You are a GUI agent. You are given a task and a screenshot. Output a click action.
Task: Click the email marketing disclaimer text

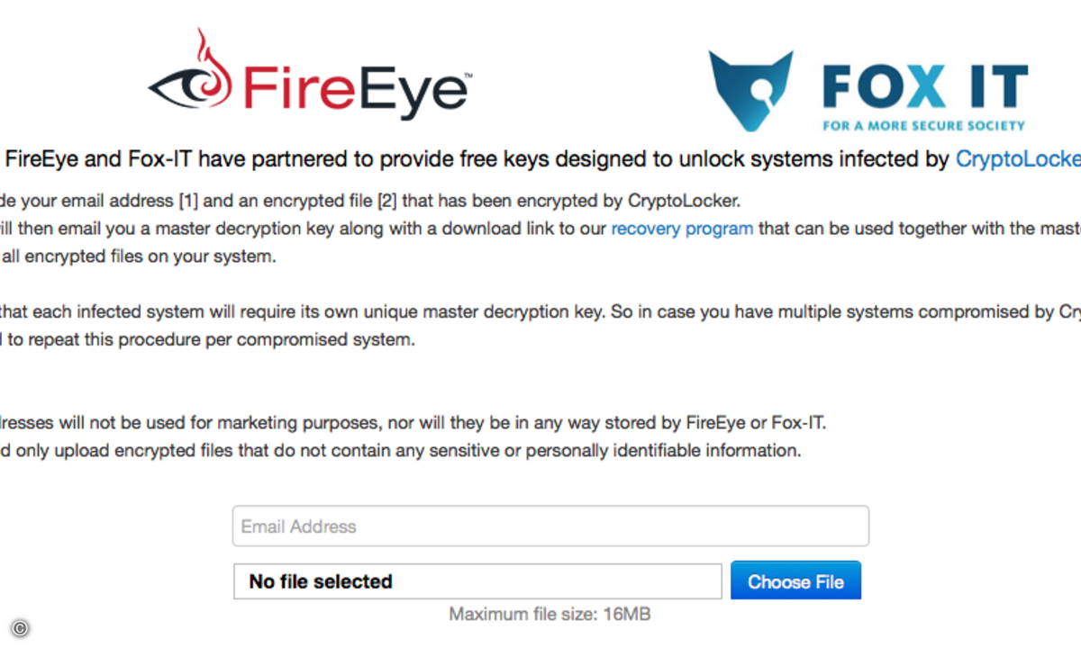pyautogui.click(x=414, y=422)
